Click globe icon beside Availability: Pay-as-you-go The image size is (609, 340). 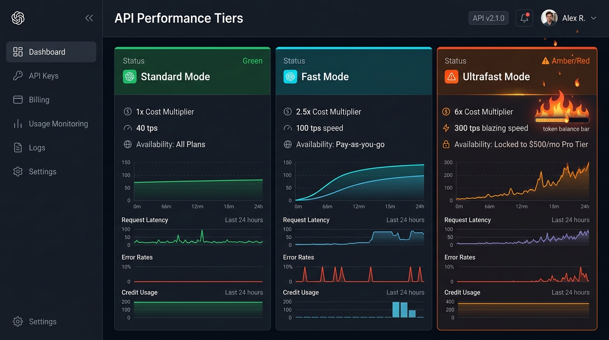[288, 144]
